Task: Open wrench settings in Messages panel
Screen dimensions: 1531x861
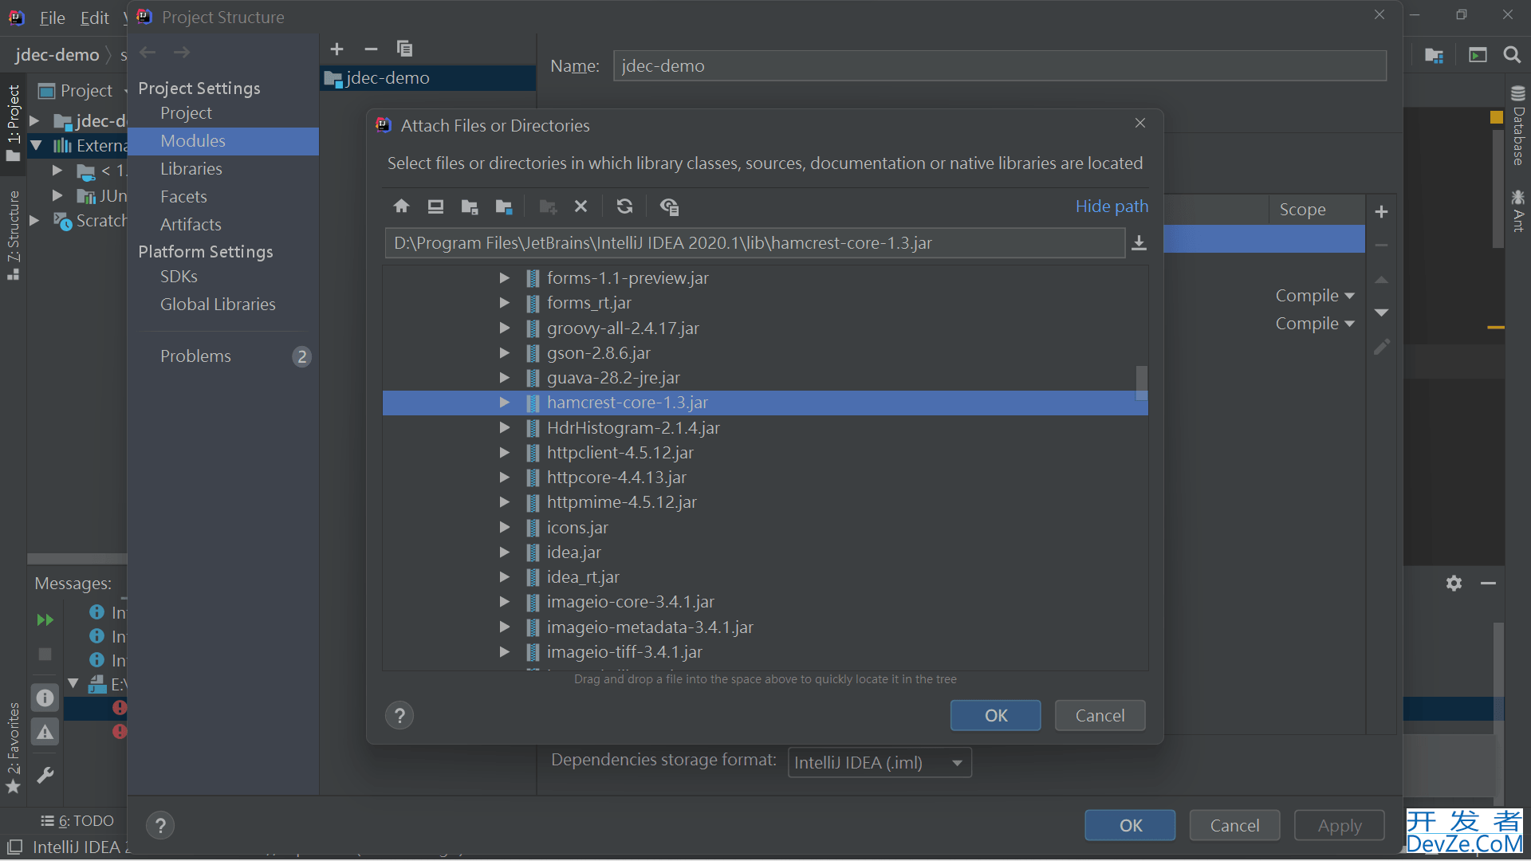Action: point(45,775)
